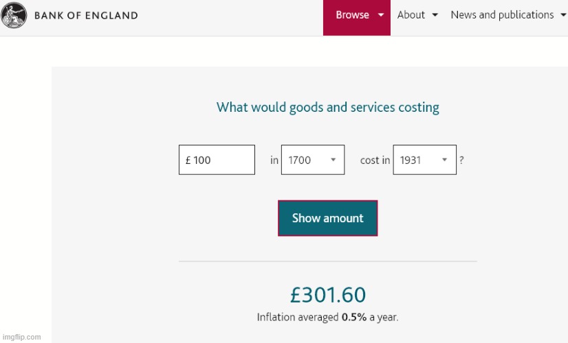Click the arrow in the 1931 selector
The width and height of the screenshot is (568, 343).
tap(444, 160)
